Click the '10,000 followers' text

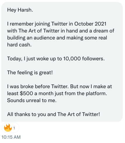84,59
